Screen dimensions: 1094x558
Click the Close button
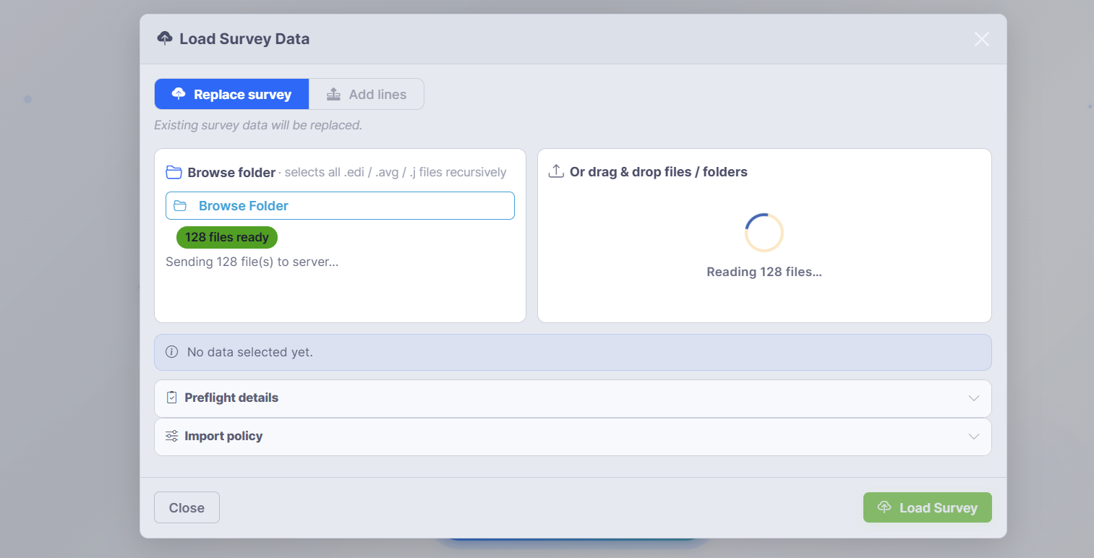click(187, 507)
